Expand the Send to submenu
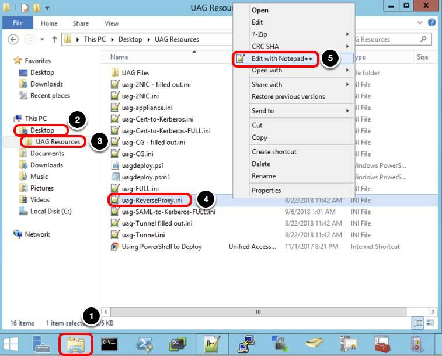 (293, 111)
